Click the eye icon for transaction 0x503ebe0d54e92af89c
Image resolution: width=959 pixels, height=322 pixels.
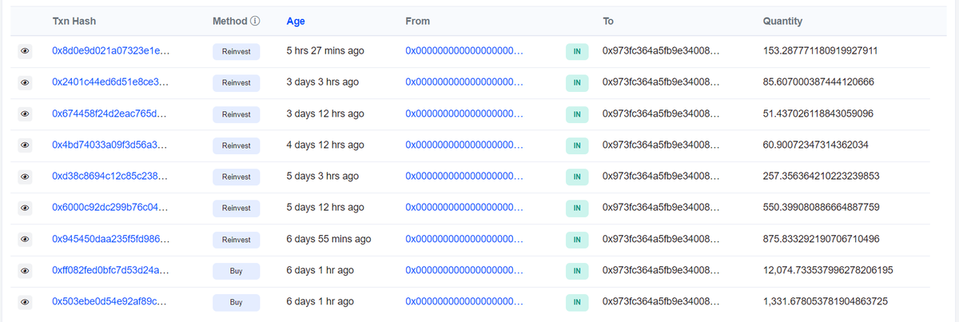click(25, 302)
